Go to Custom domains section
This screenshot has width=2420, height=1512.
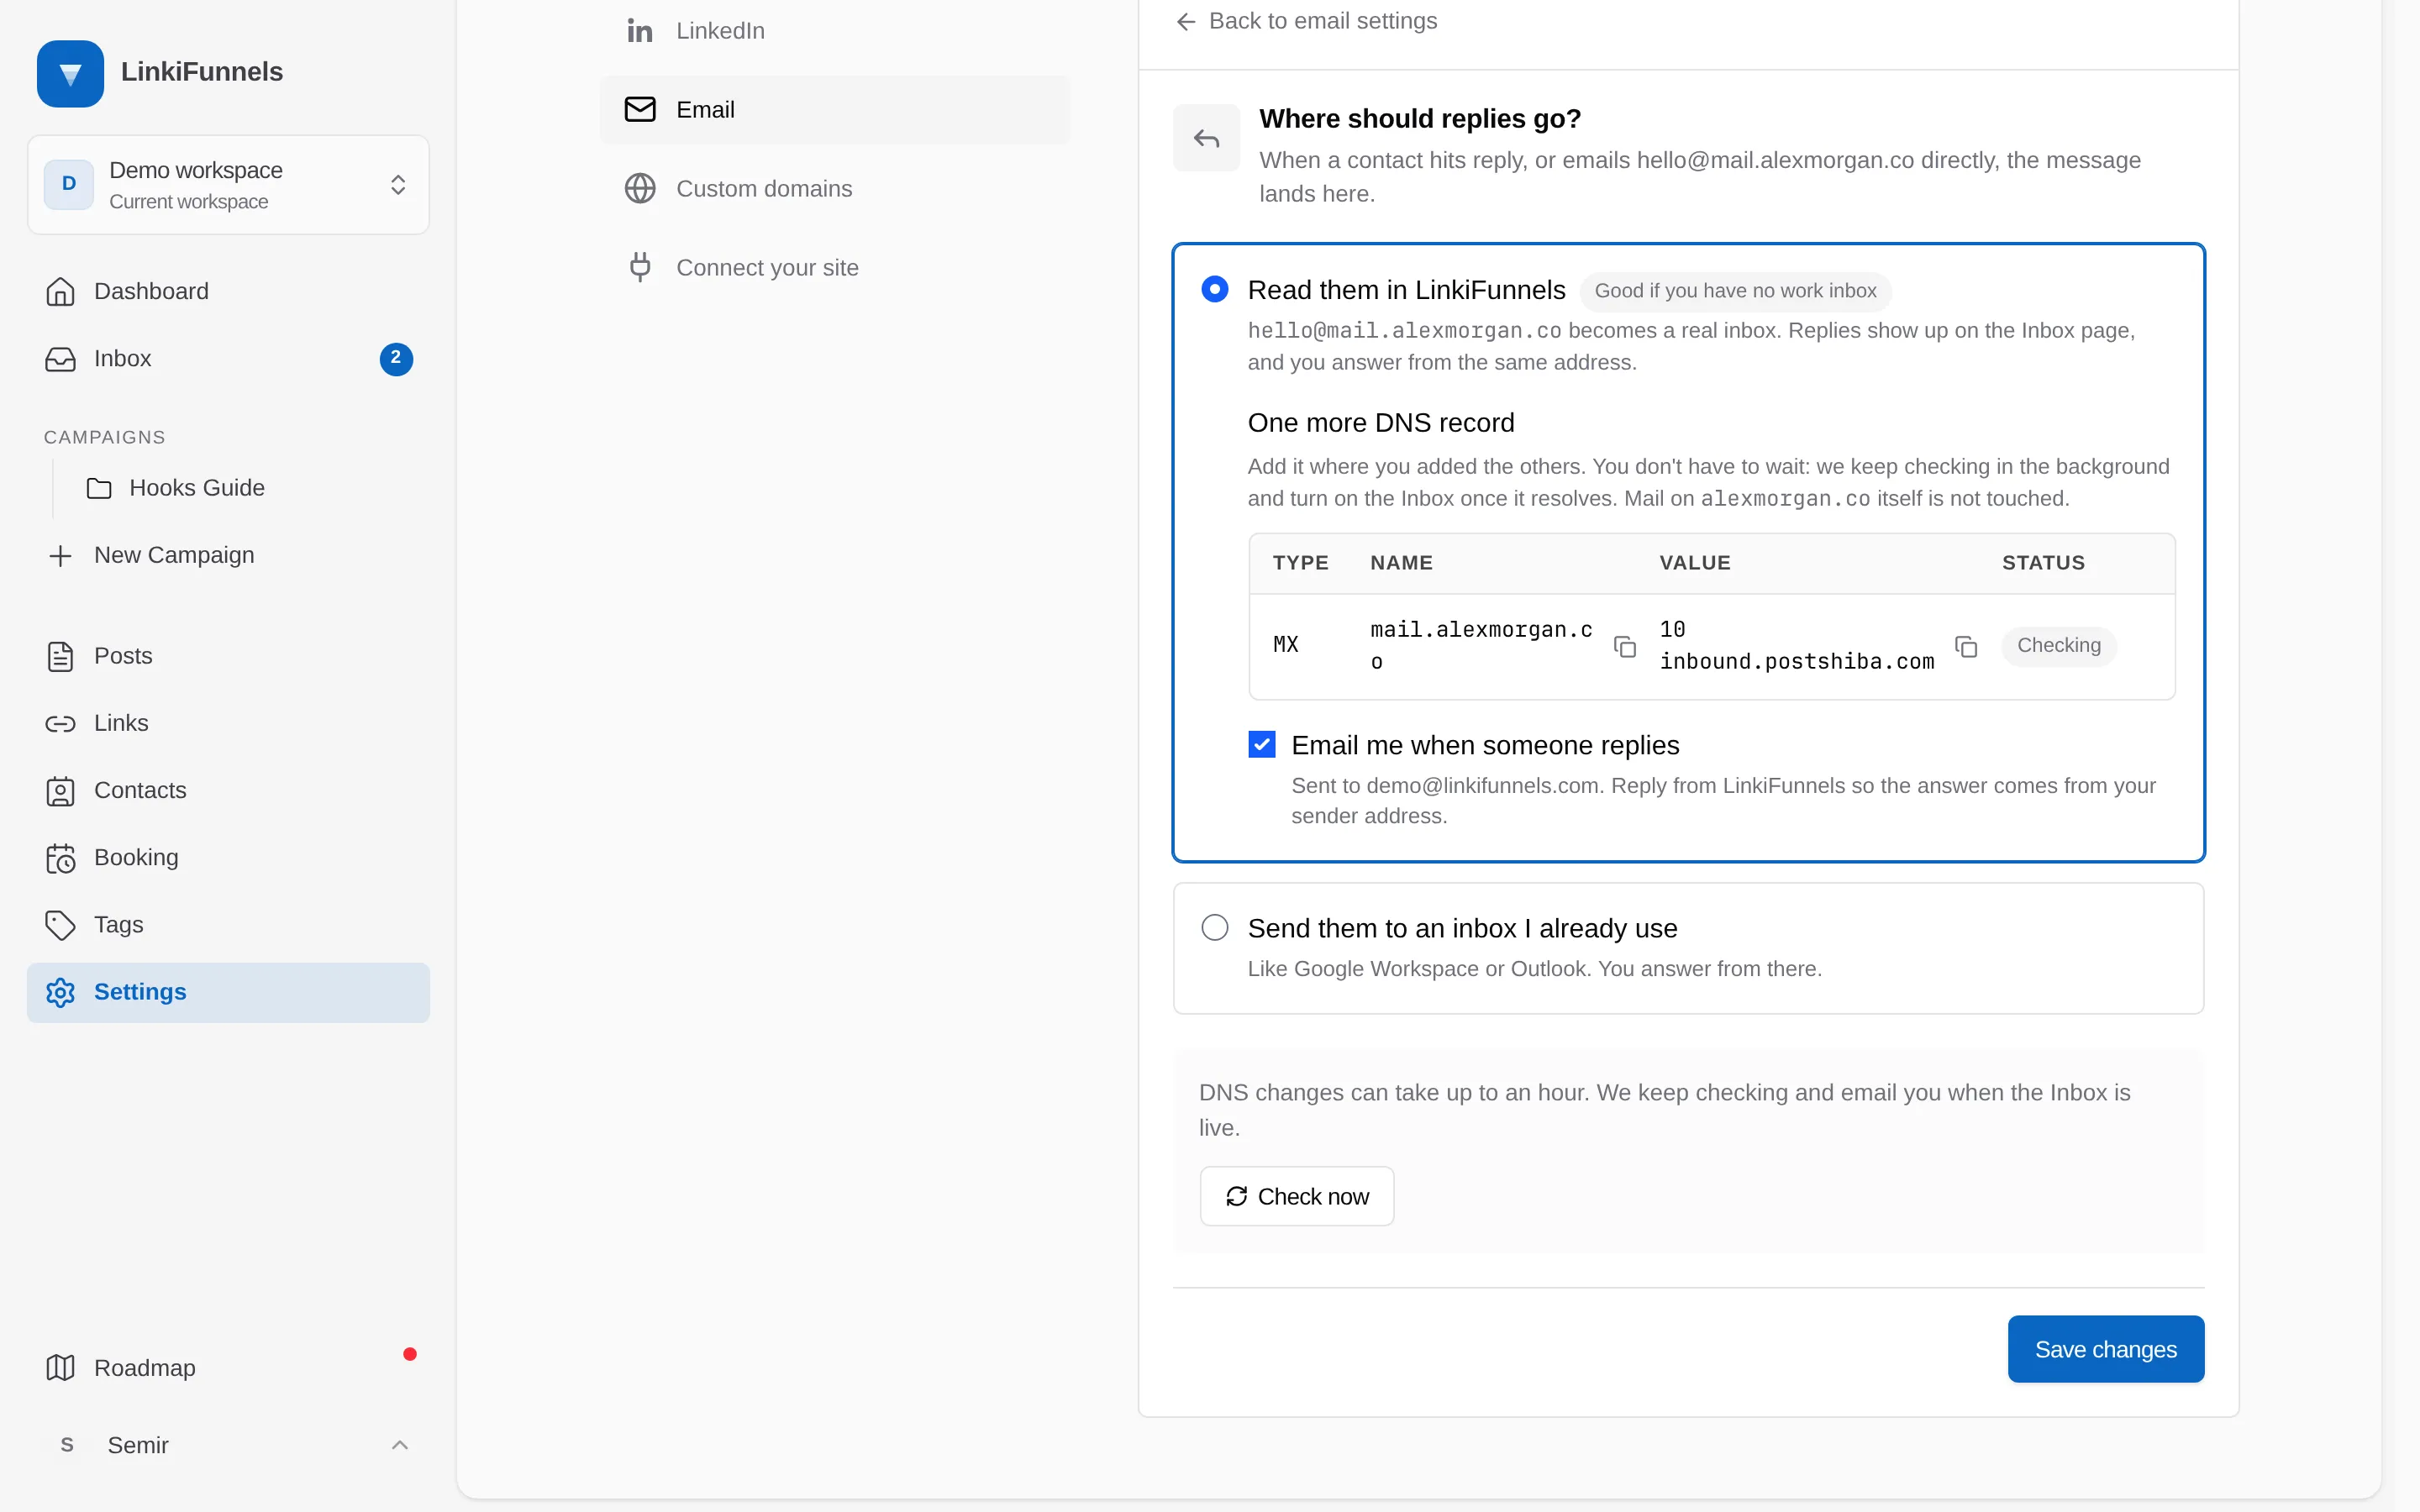click(x=835, y=188)
